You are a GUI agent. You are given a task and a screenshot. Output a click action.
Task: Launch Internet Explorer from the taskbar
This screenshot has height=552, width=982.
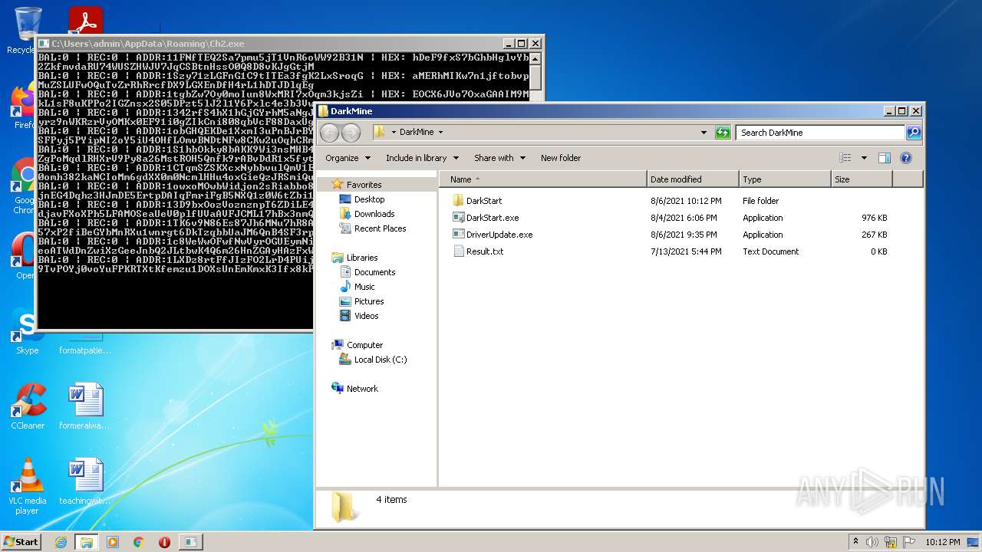[x=61, y=542]
